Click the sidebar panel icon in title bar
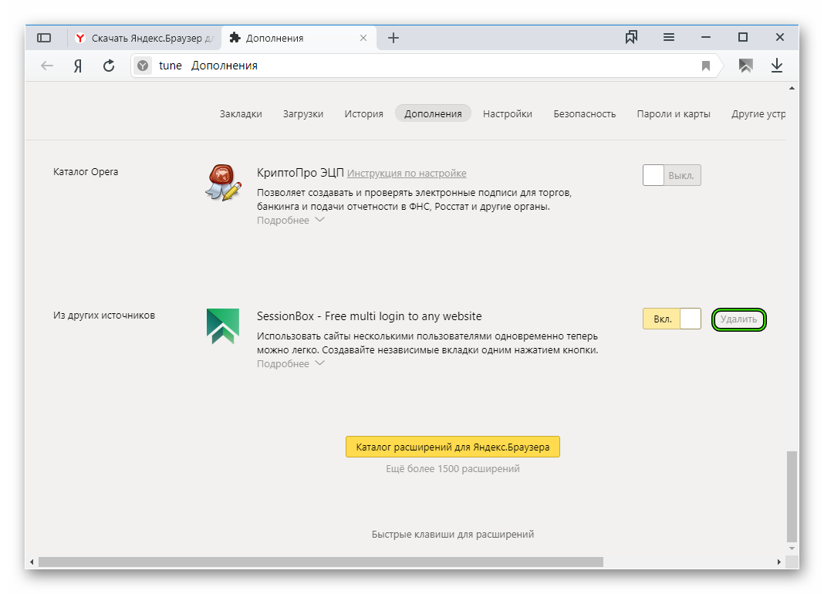 point(44,38)
